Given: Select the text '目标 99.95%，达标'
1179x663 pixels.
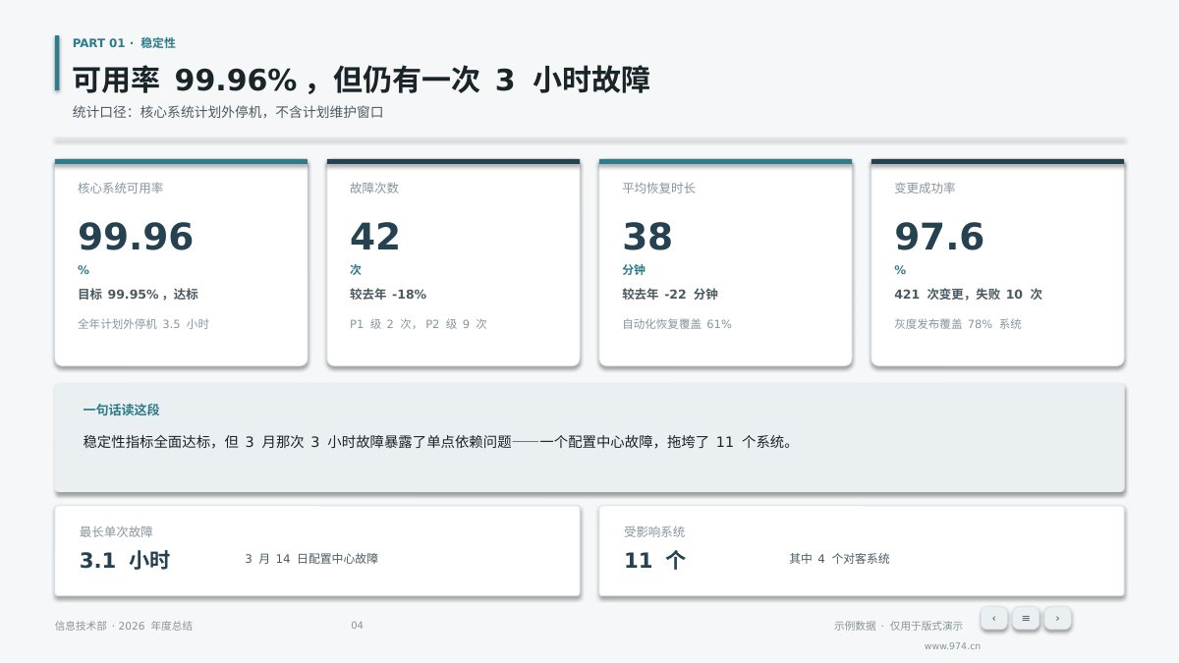Looking at the screenshot, I should [138, 294].
